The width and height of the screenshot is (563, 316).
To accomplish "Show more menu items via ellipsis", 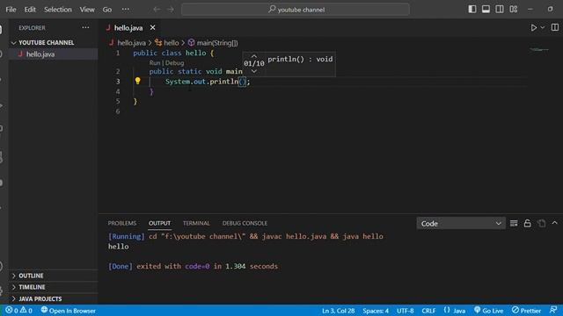I will (x=125, y=10).
